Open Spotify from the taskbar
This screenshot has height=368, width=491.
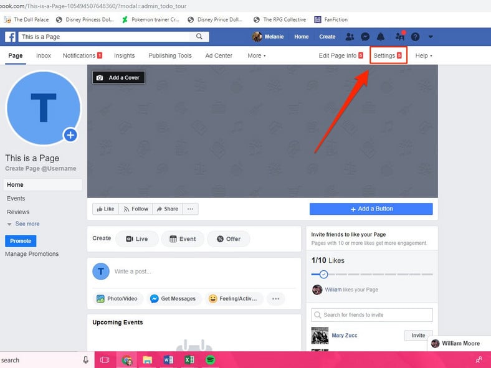pos(211,360)
